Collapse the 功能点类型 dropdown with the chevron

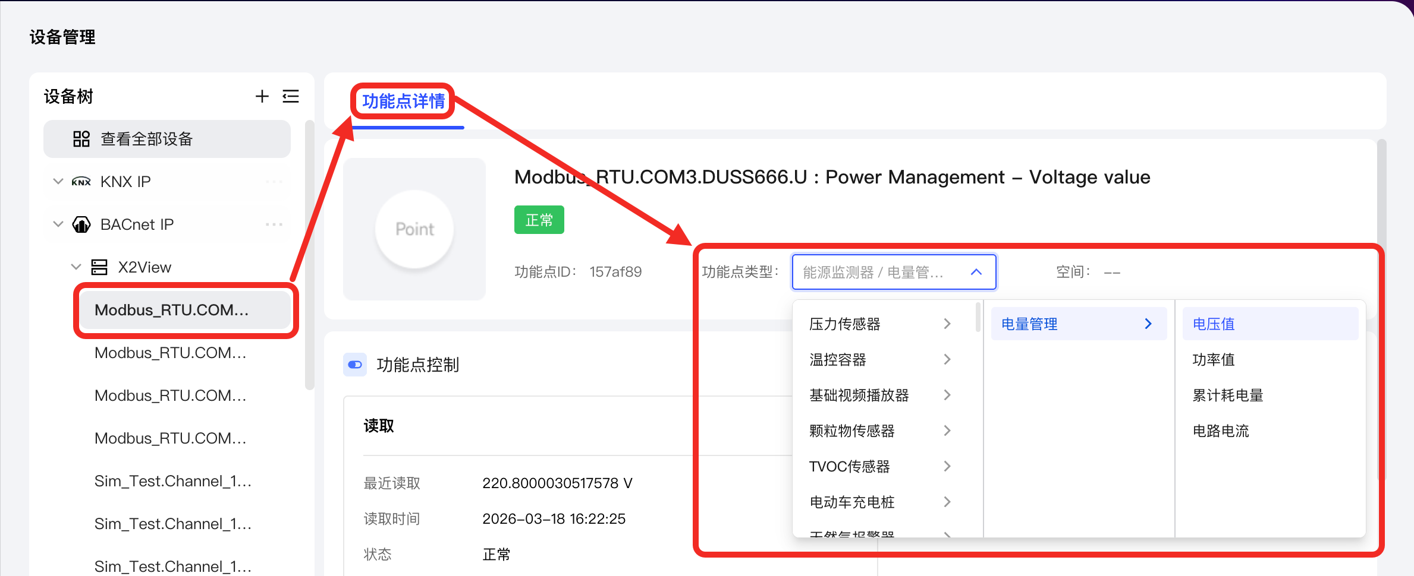[976, 271]
